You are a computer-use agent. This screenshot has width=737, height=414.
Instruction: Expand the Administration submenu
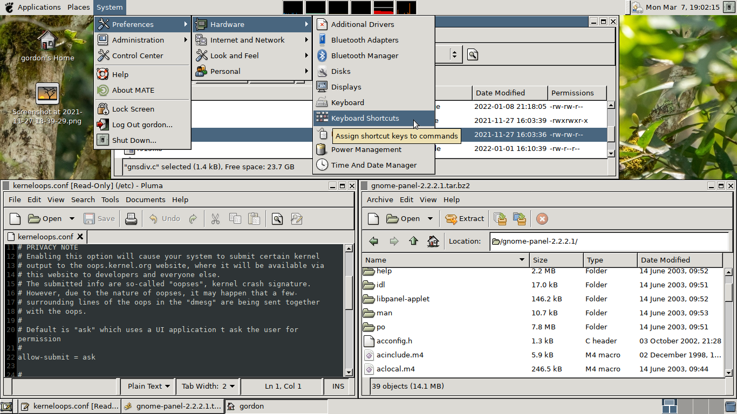pos(142,40)
